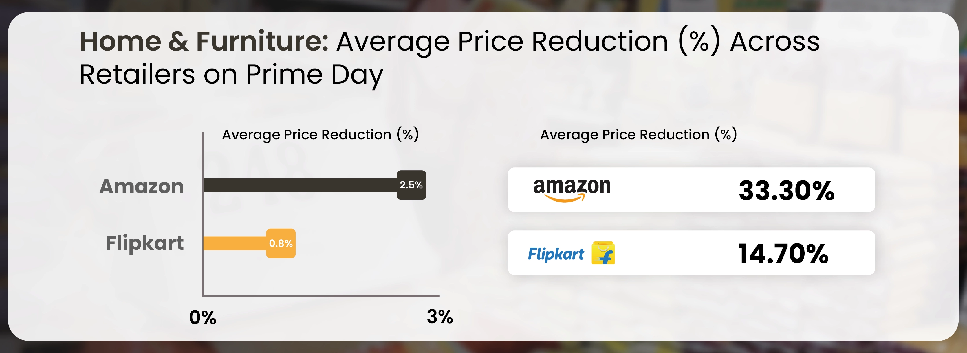Click the 3% axis tick label
The image size is (967, 353).
click(439, 317)
